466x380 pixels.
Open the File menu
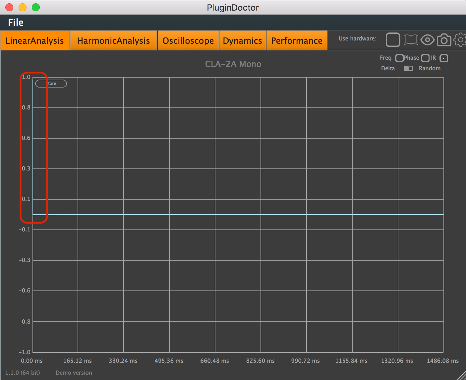pos(16,23)
